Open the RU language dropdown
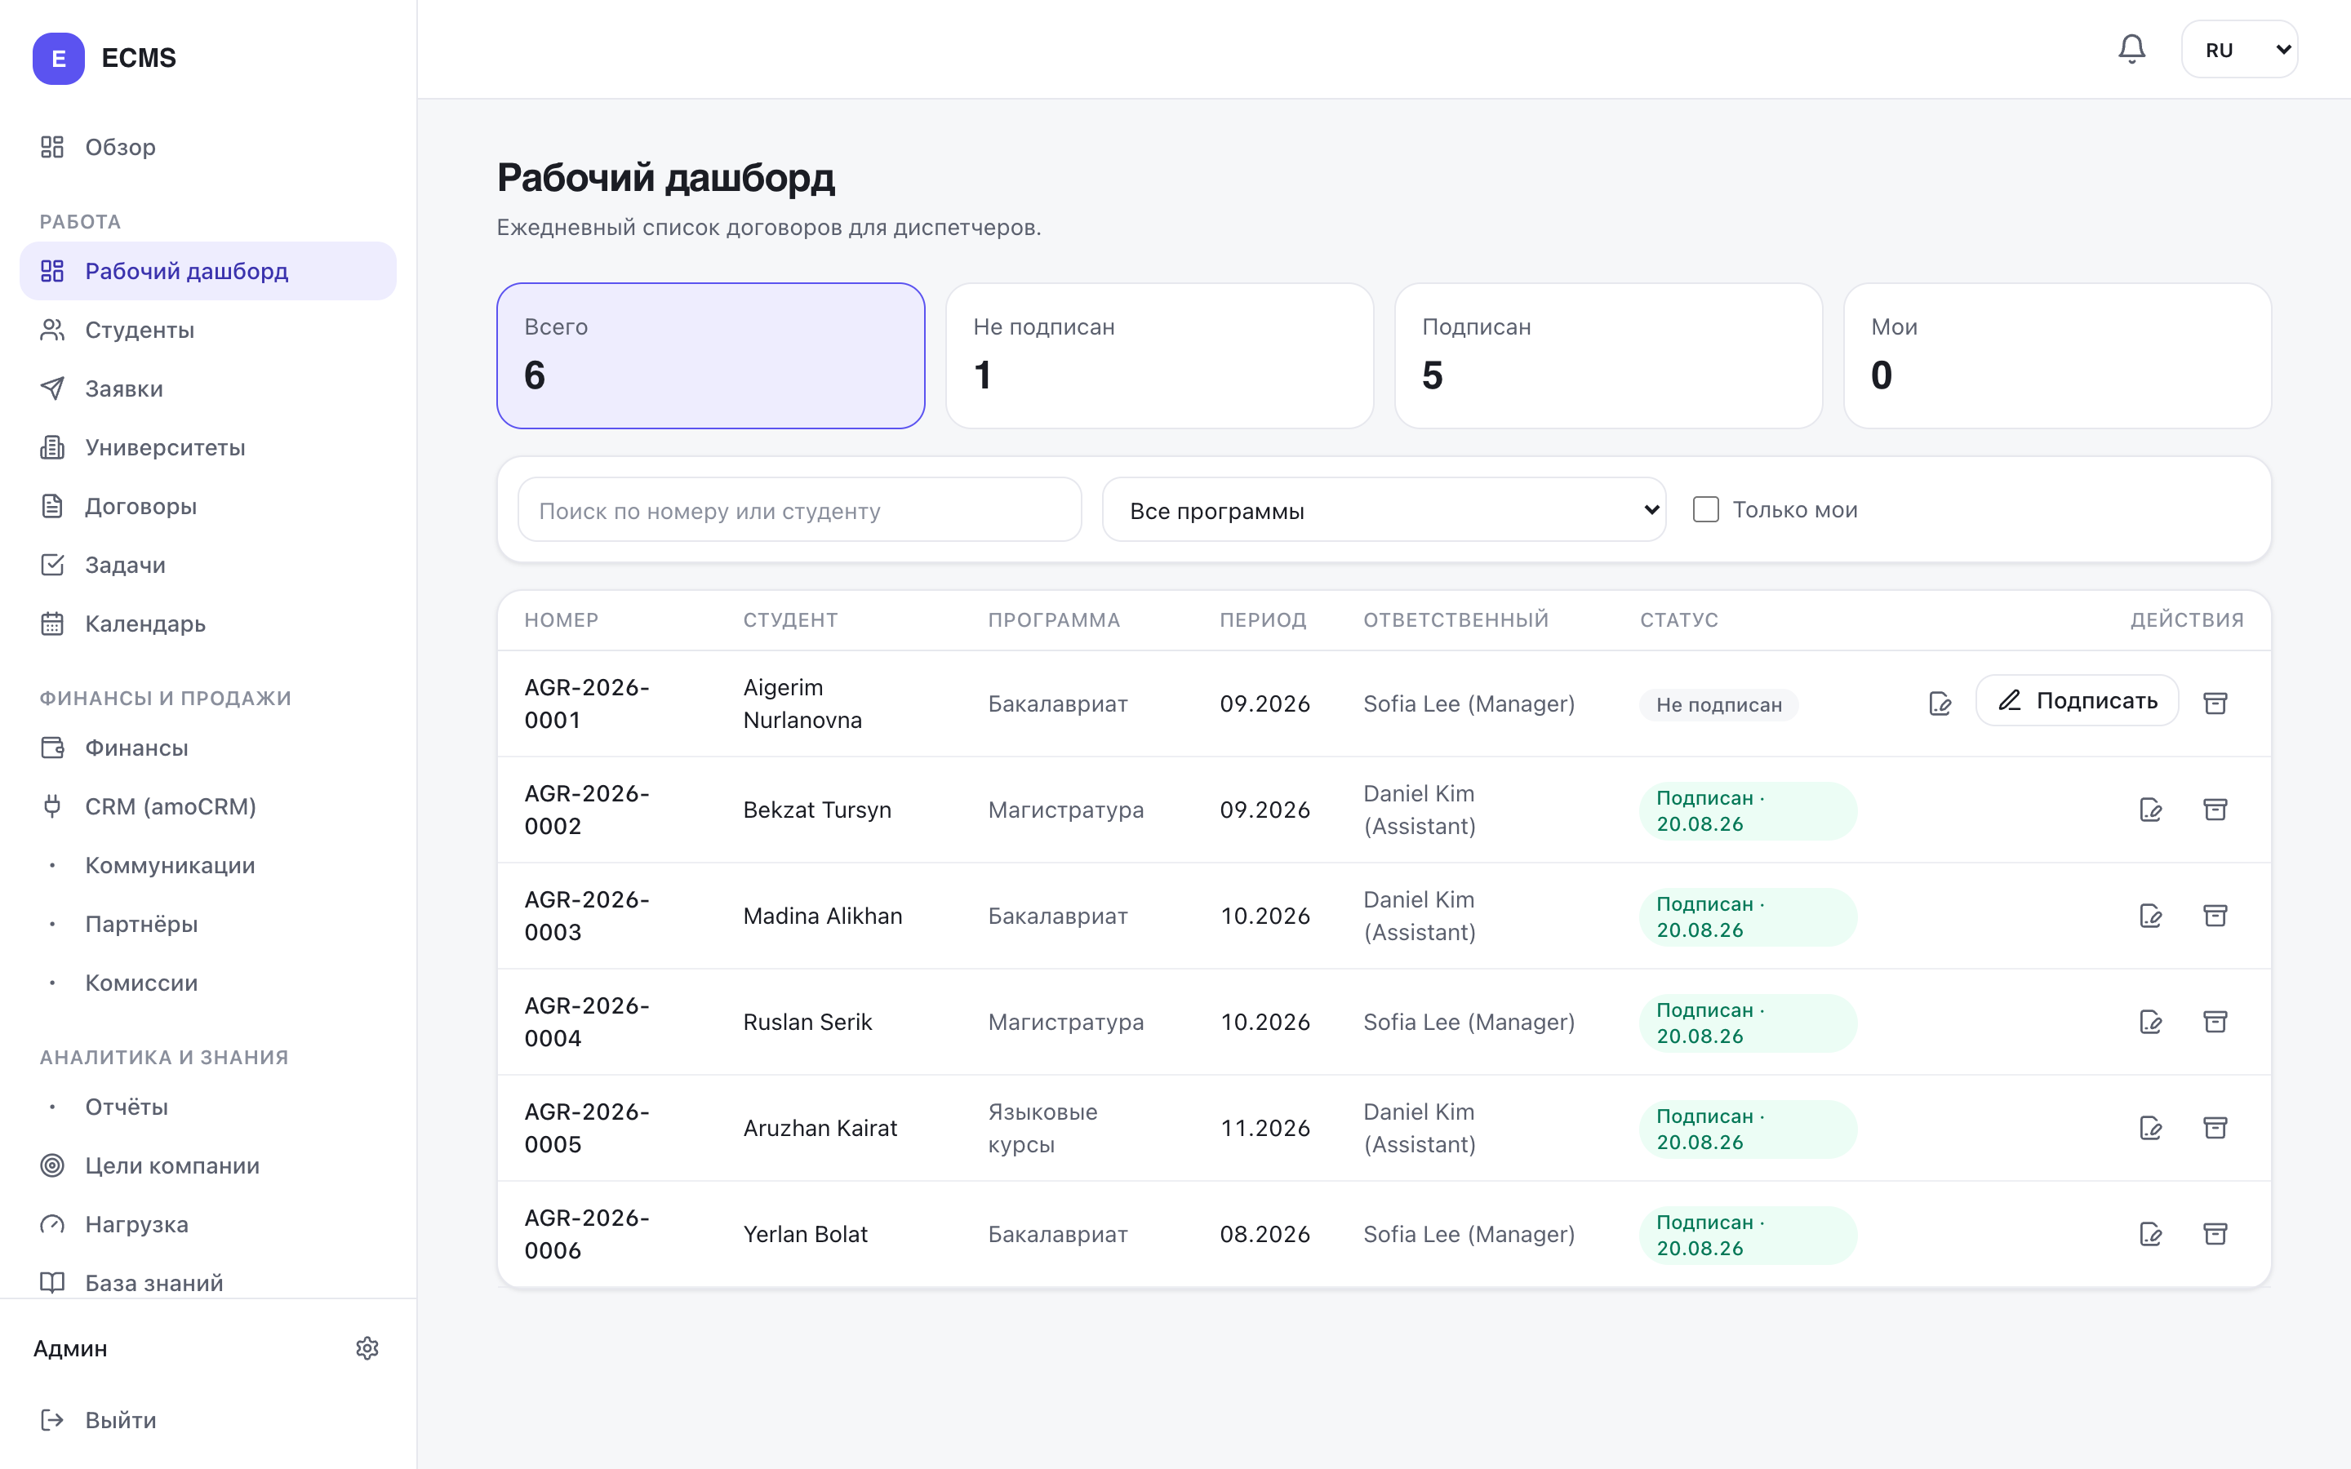The height and width of the screenshot is (1469, 2351). pos(2239,50)
